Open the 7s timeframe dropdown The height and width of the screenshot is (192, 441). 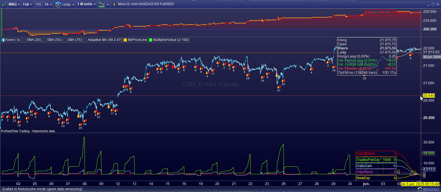pyautogui.click(x=48, y=4)
